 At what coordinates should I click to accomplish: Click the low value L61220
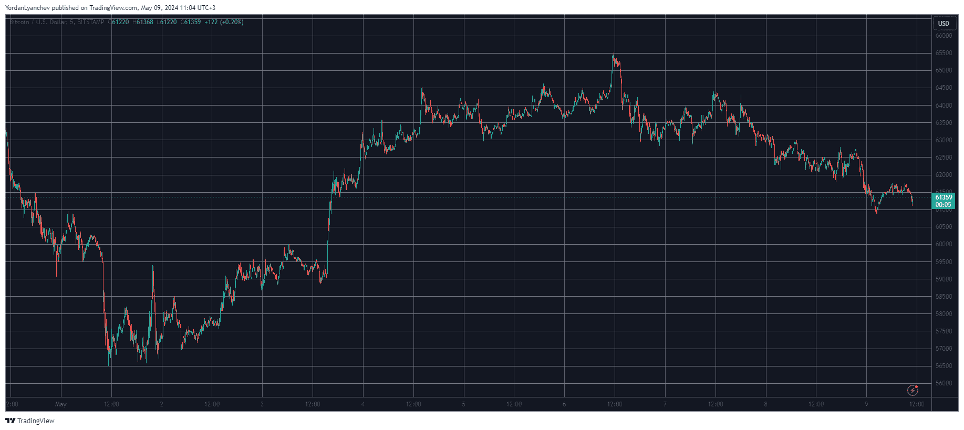[x=167, y=22]
